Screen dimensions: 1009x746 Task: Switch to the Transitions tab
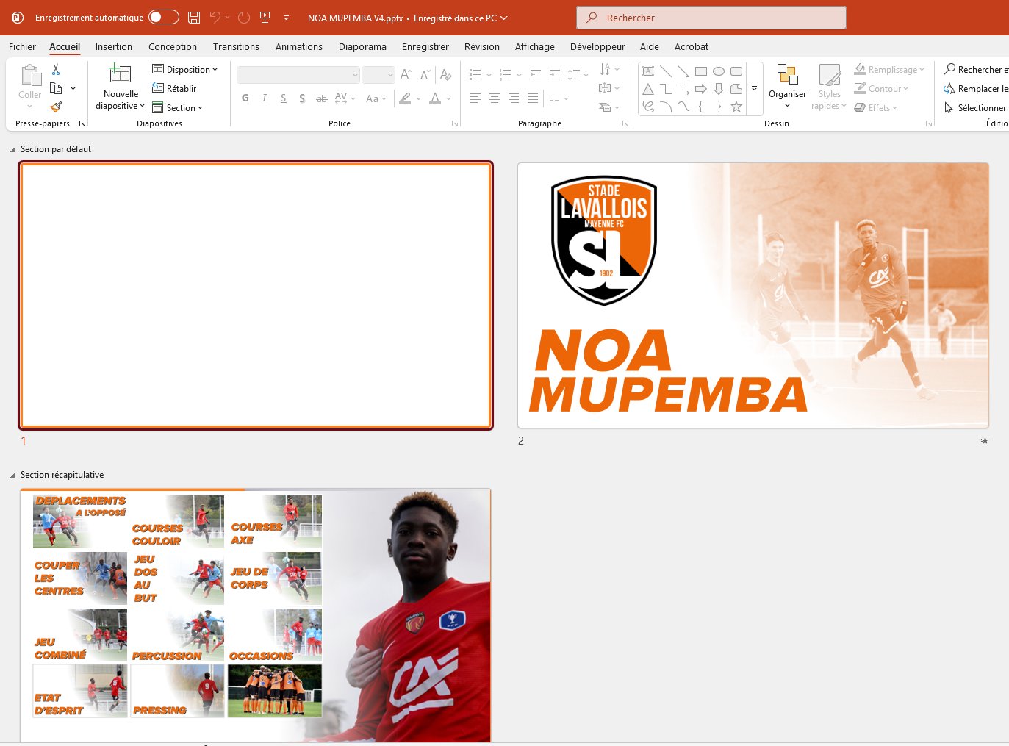pos(236,46)
